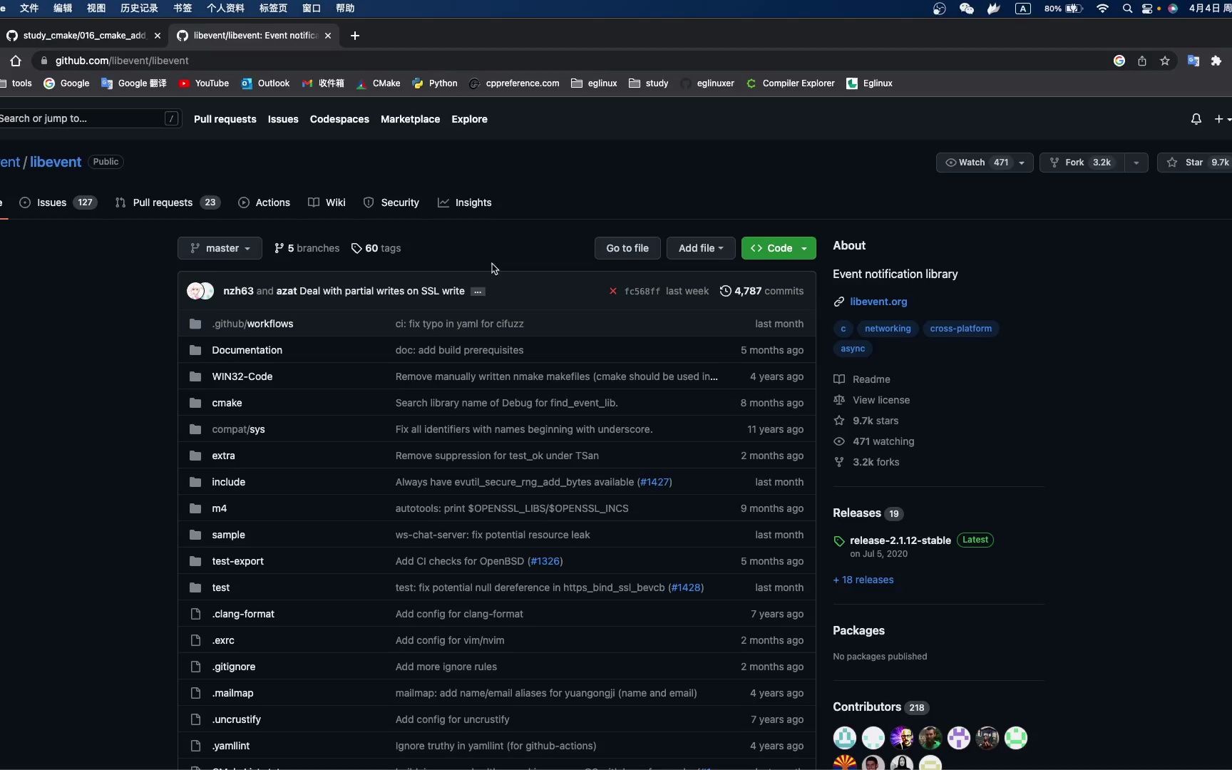This screenshot has height=770, width=1232.
Task: Open the 历史记录 (History) menu
Action: 139,9
